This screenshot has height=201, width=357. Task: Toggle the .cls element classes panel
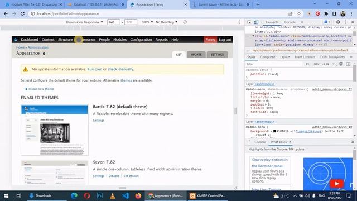[x=326, y=64]
